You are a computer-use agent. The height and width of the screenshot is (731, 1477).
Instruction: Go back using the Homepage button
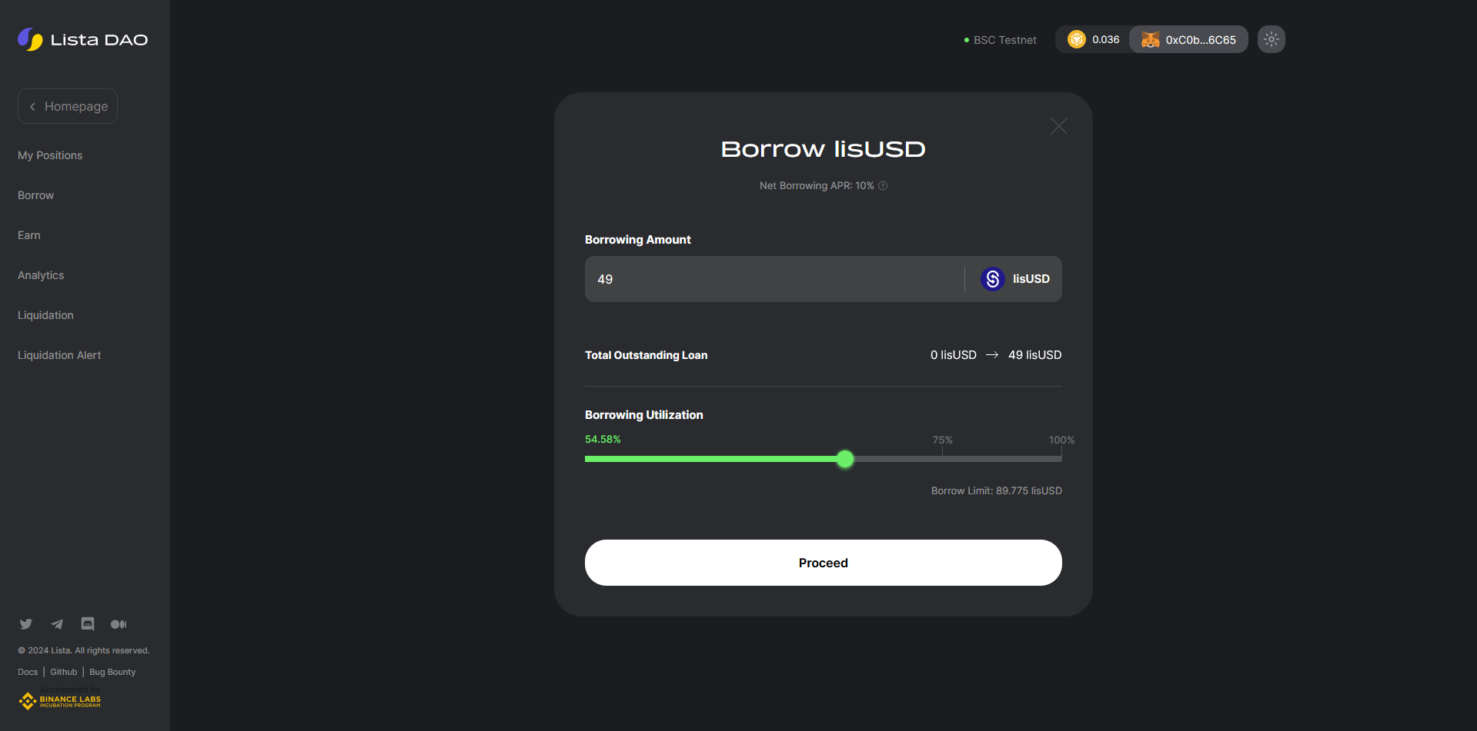coord(68,106)
